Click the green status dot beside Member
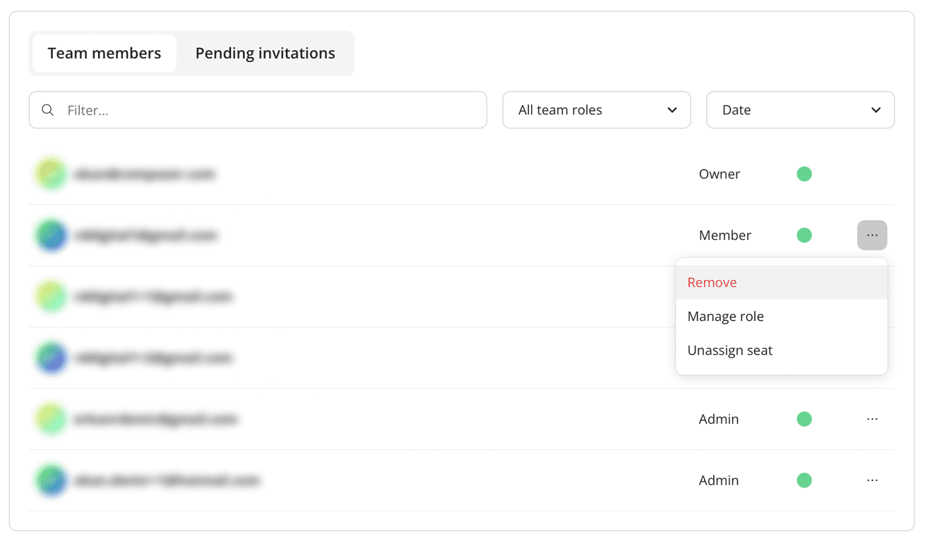The height and width of the screenshot is (541, 925). click(x=804, y=236)
